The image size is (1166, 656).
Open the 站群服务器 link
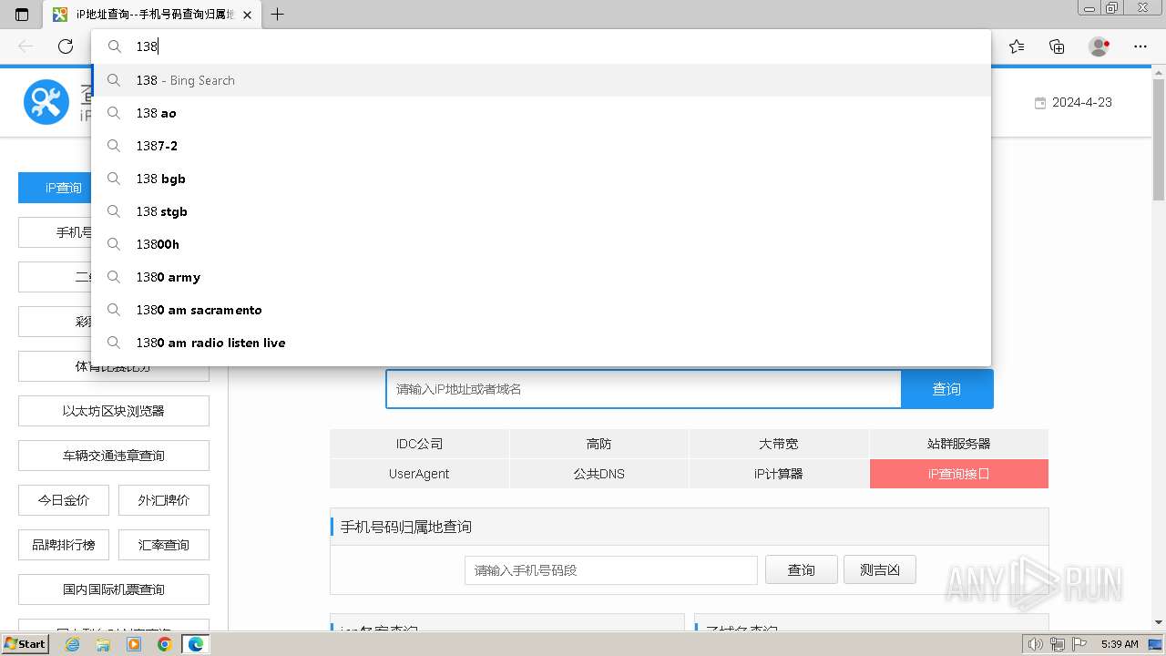(x=959, y=444)
